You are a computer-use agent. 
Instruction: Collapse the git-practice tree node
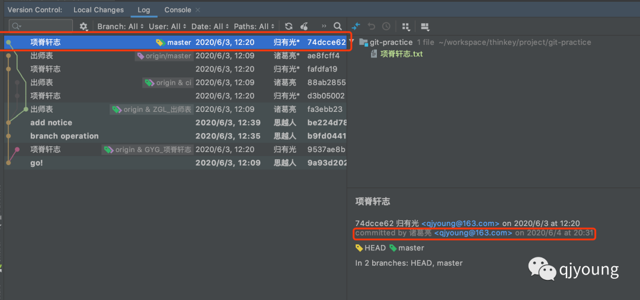pos(352,42)
